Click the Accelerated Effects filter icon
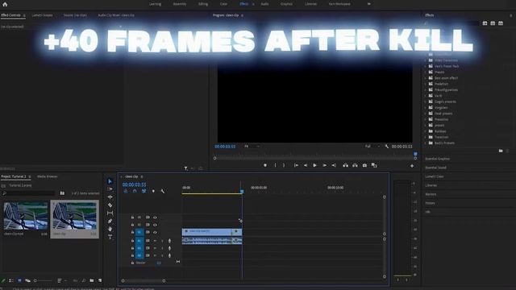The width and height of the screenshot is (516, 290). tap(485, 23)
